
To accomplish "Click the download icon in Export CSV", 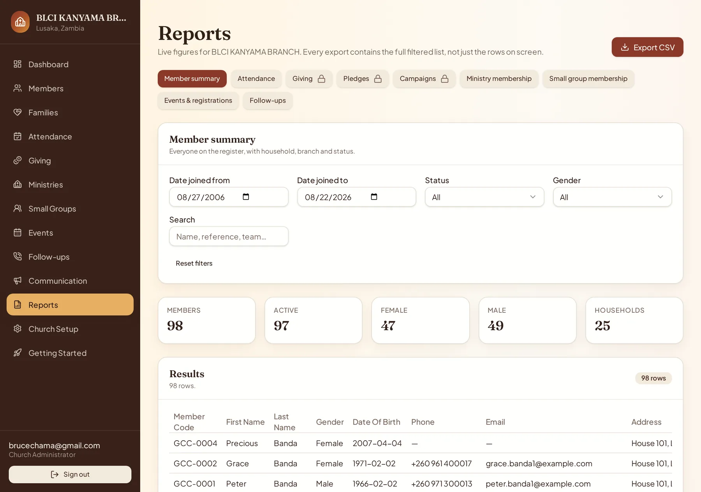I will click(x=625, y=47).
